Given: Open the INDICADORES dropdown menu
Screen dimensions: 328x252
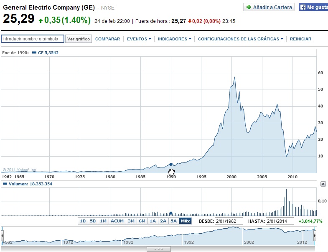Looking at the screenshot, I should click(x=175, y=39).
